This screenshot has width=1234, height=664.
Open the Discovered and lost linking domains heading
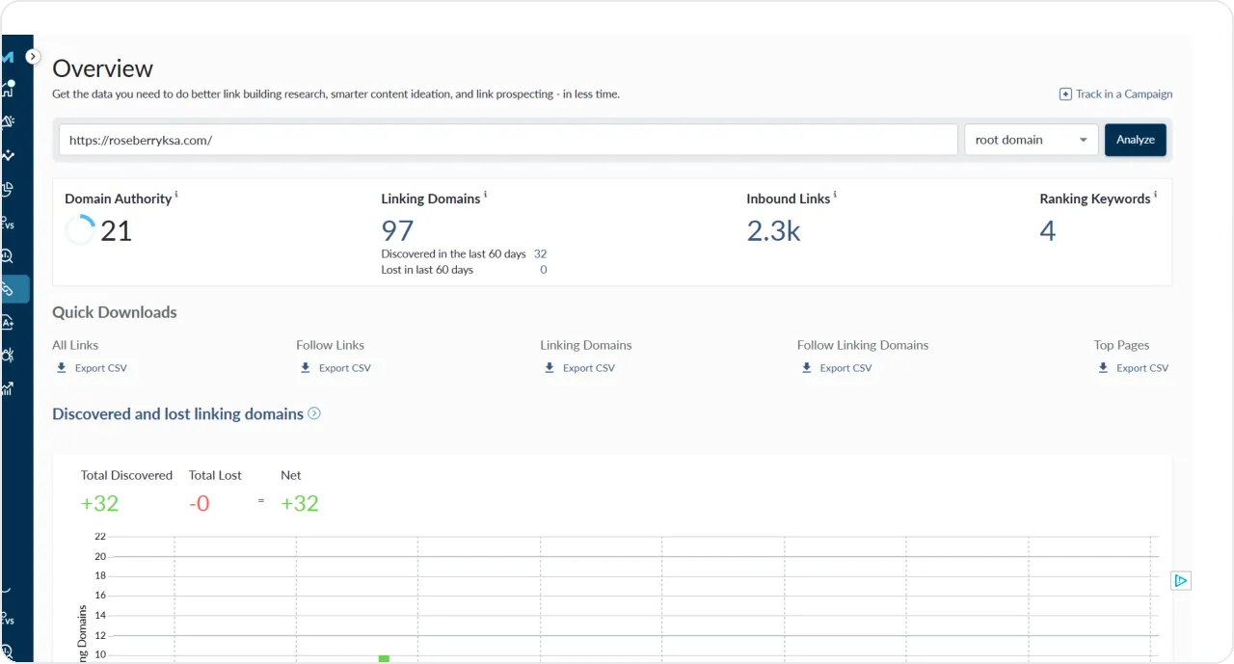(177, 413)
